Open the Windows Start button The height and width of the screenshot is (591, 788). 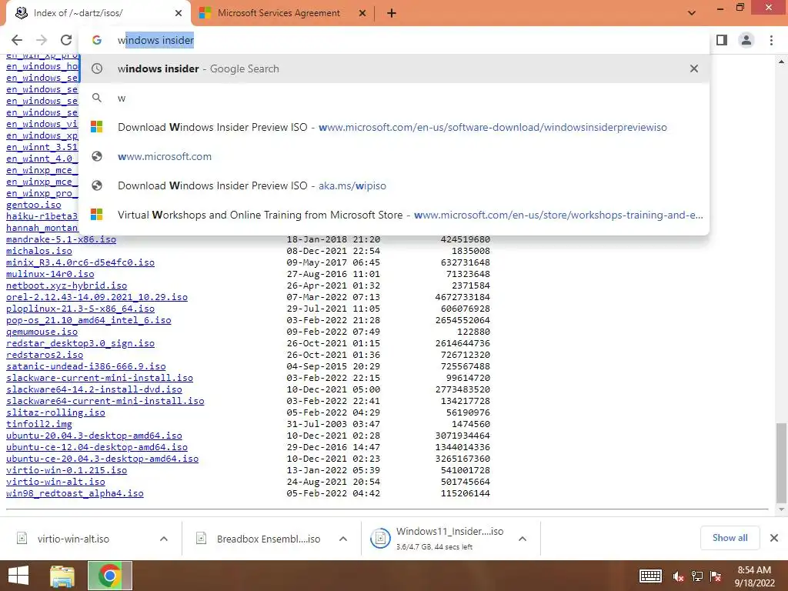[18, 576]
